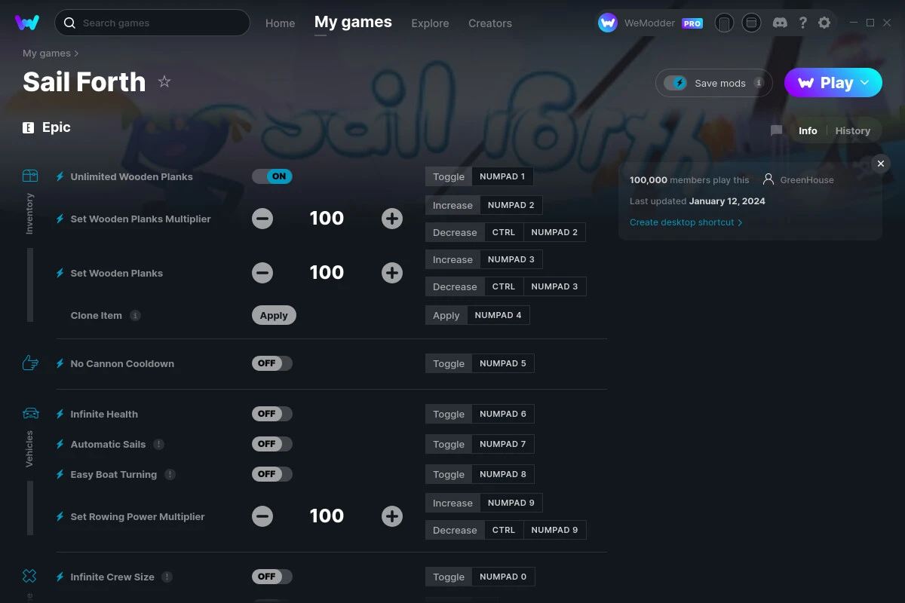Click the No Cannon Cooldown lightning icon
This screenshot has width=905, height=603.
(x=60, y=363)
